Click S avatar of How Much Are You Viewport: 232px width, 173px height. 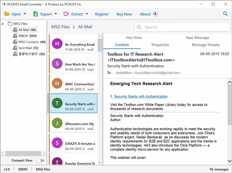click(57, 64)
